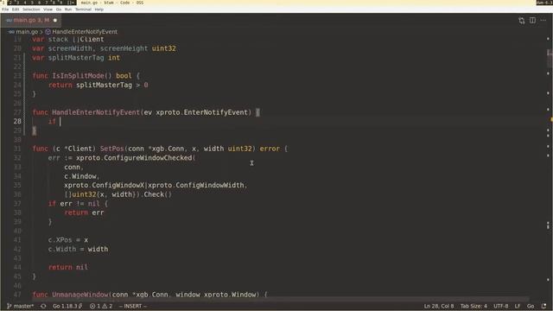
Task: Synchronize changes via status bar sync icon
Action: [x=43, y=306]
